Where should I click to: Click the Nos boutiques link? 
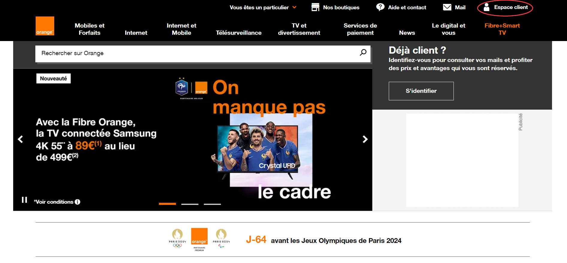point(341,7)
